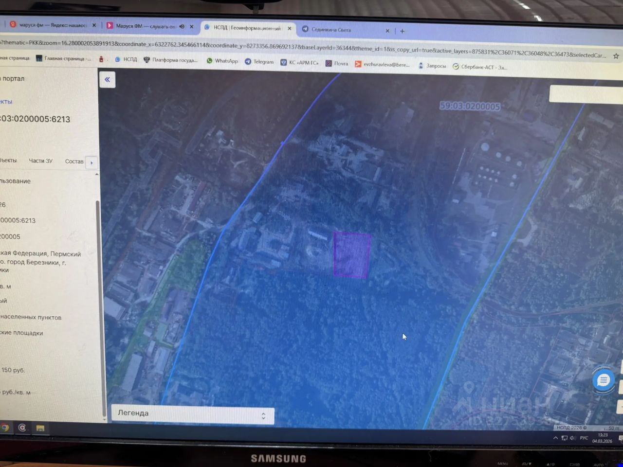
Task: Collapse the side panel with double-chevron button
Action: click(x=107, y=80)
